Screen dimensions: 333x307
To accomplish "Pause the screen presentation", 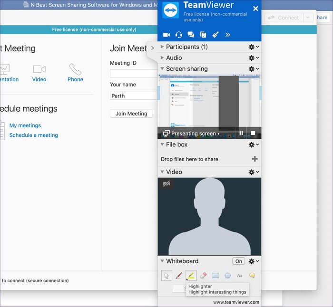I will [241, 133].
